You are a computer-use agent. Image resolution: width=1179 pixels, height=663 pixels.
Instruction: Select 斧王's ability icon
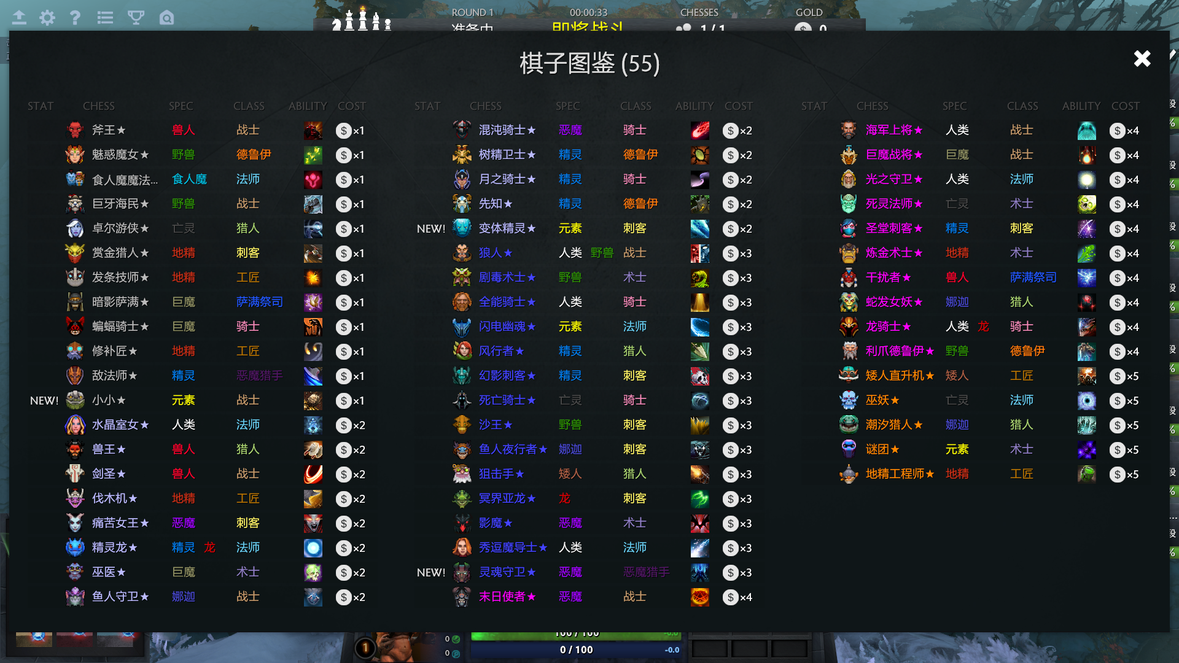[x=313, y=130]
